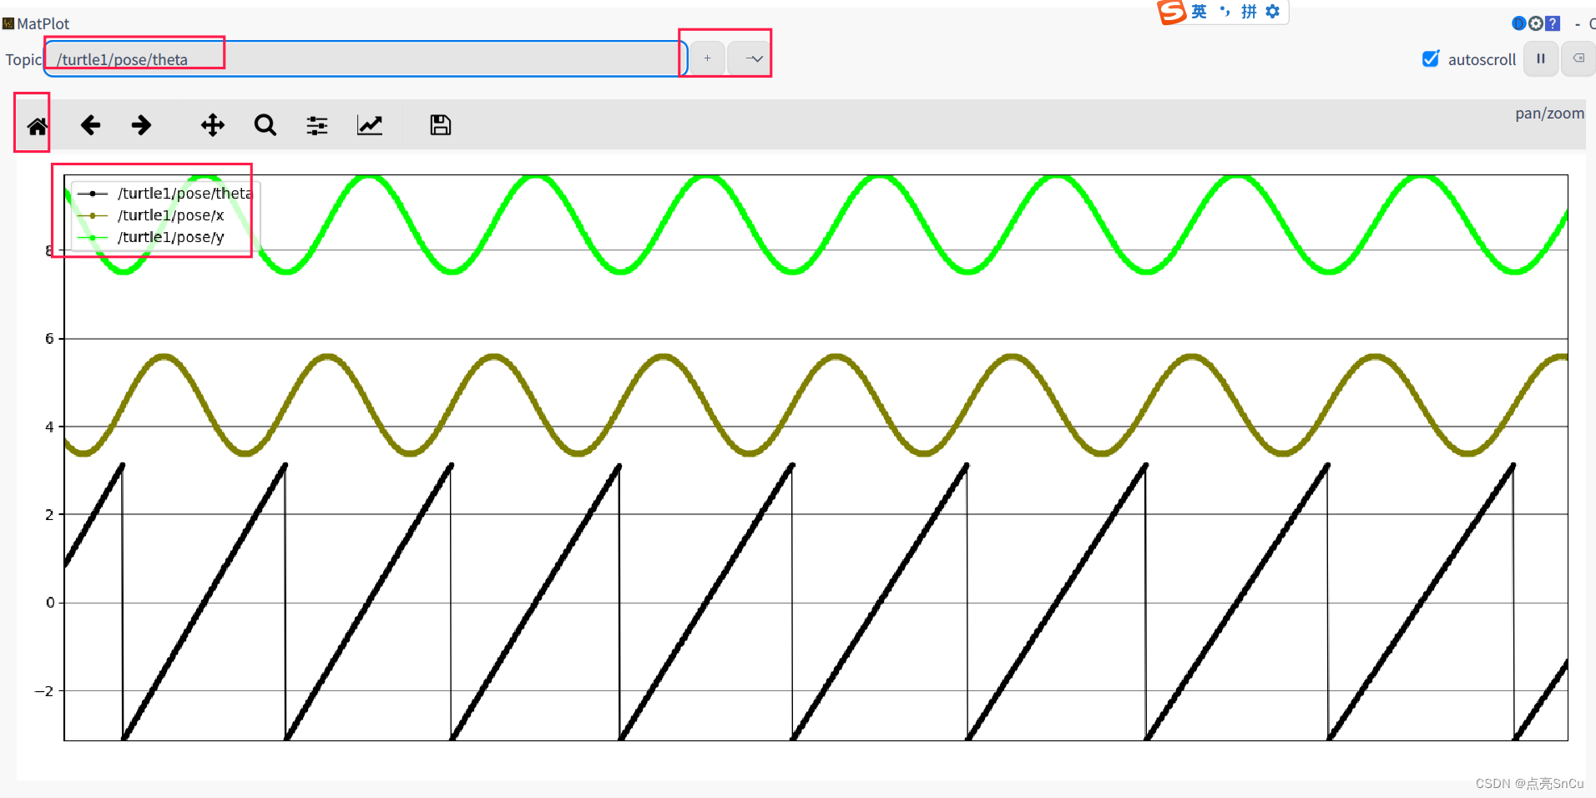Click the autoscroll label text

(1482, 59)
